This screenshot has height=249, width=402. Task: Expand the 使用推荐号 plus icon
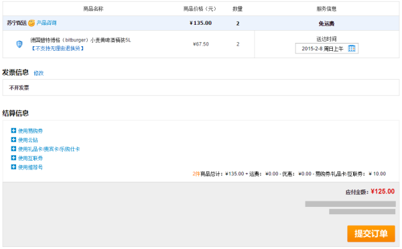pos(13,167)
